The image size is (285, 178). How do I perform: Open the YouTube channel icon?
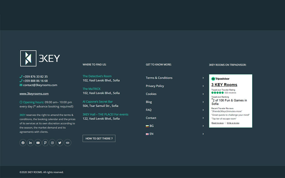click(38, 142)
